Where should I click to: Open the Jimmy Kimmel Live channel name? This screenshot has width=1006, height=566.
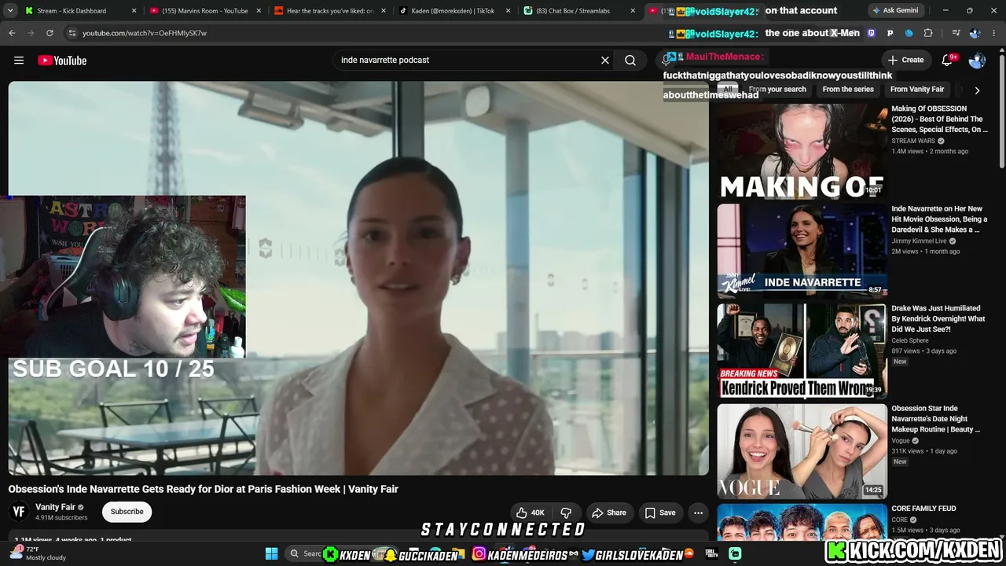(x=919, y=241)
